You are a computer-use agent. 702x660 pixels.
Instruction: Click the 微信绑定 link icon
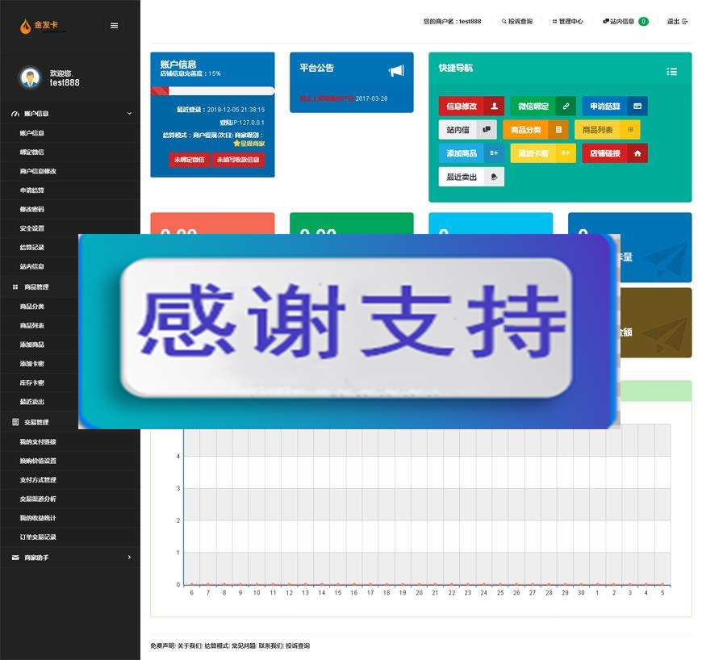(x=566, y=106)
